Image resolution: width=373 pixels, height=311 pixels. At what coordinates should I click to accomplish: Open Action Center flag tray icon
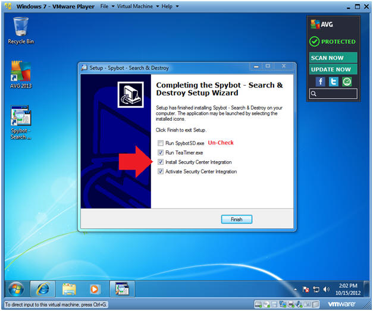pos(306,290)
